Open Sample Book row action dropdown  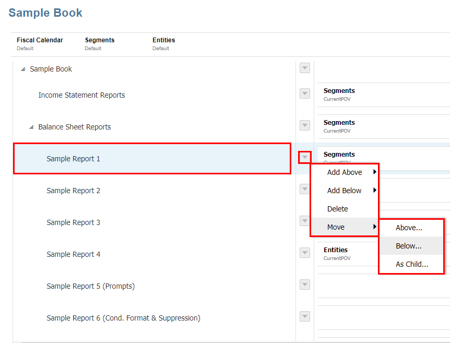305,68
